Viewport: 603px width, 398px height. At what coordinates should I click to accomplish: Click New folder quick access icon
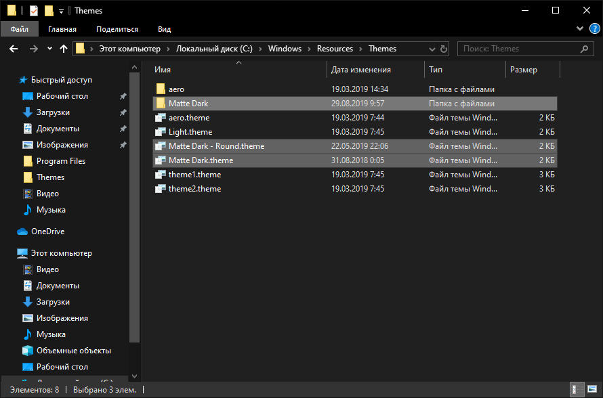pos(49,11)
